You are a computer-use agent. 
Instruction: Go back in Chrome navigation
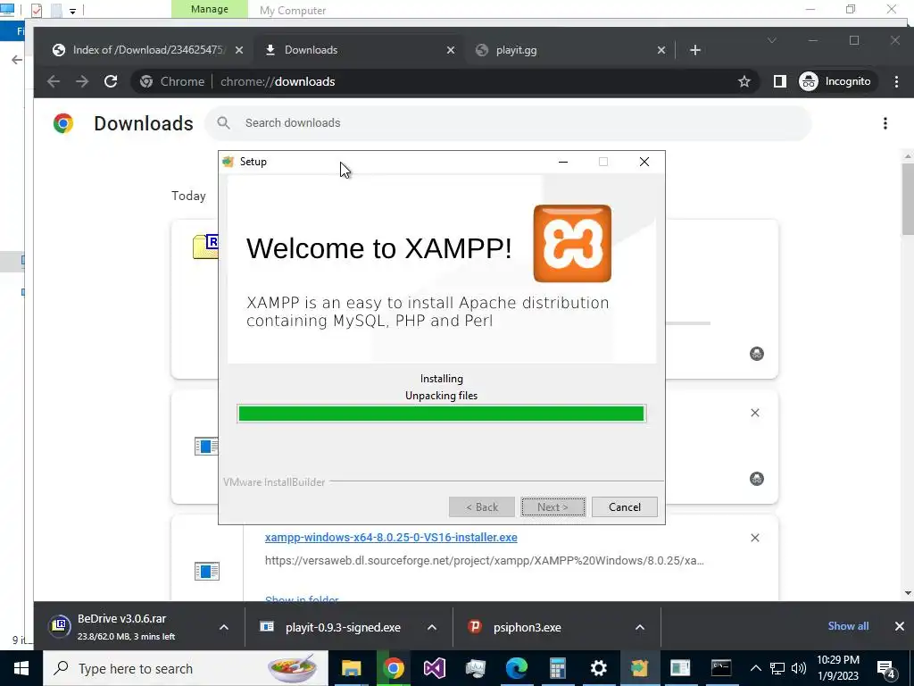click(54, 81)
